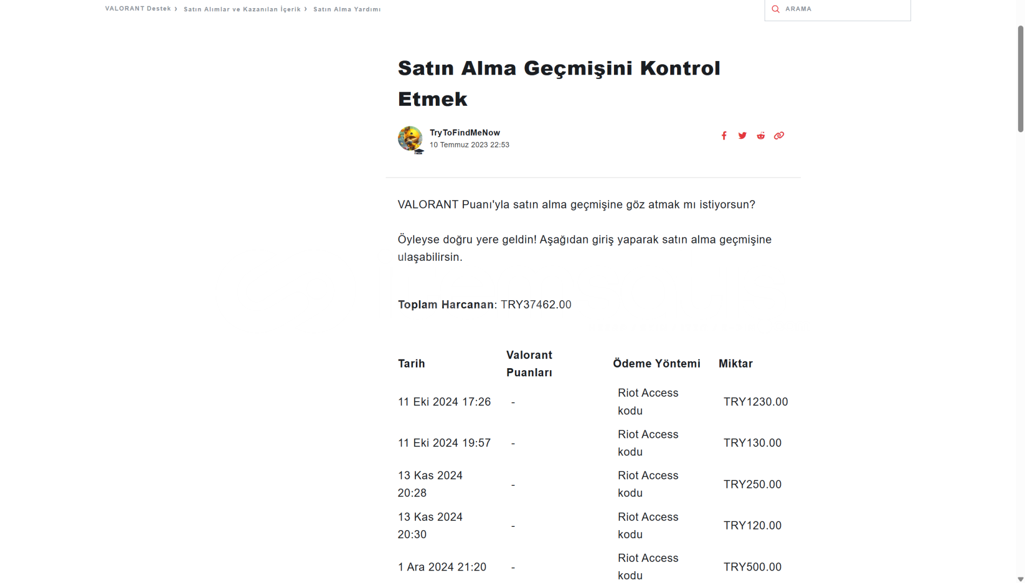
Task: Click Riot Access kodu in the 19:57 row
Action: pos(648,443)
